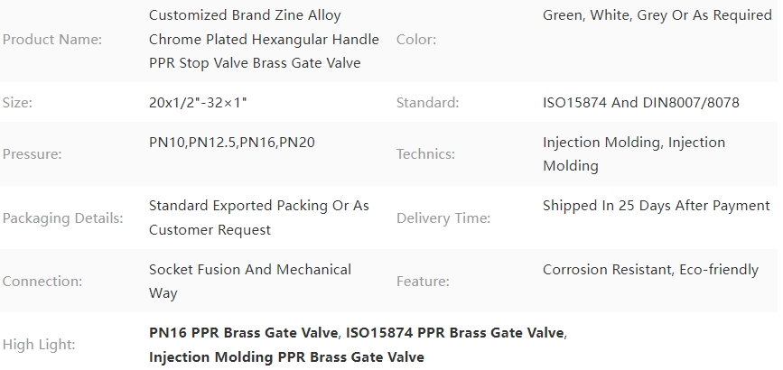783x370 pixels.
Task: Click the Standard label
Action: (x=427, y=102)
